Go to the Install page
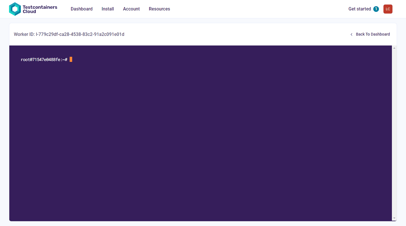 tap(108, 9)
